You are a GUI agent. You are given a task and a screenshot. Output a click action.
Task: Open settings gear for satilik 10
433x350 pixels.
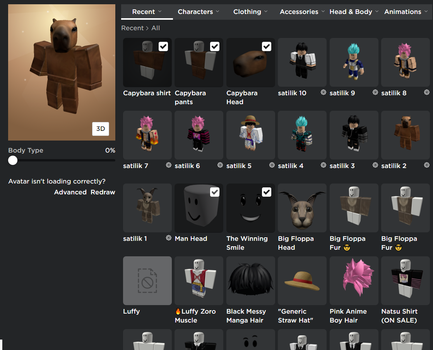323,92
